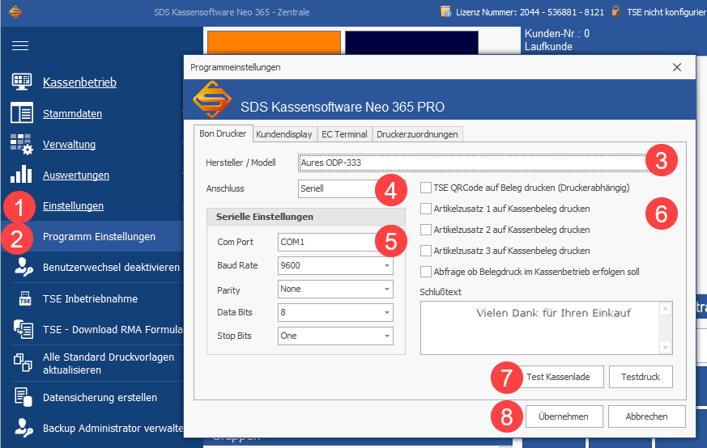This screenshot has width=707, height=448.
Task: Click the Datensicherung erstellen icon
Action: pos(23,397)
